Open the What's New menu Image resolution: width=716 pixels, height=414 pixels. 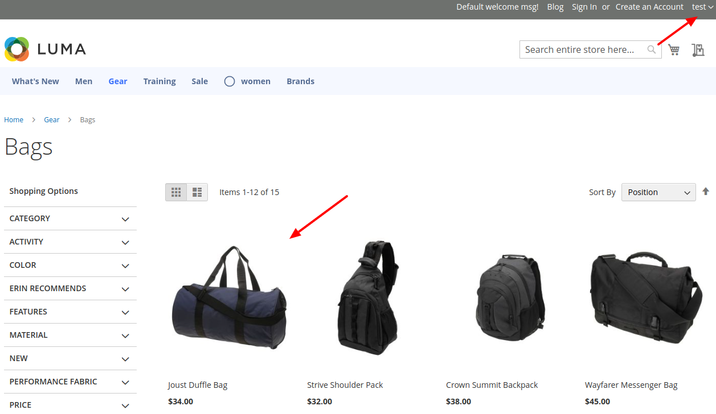click(x=35, y=81)
